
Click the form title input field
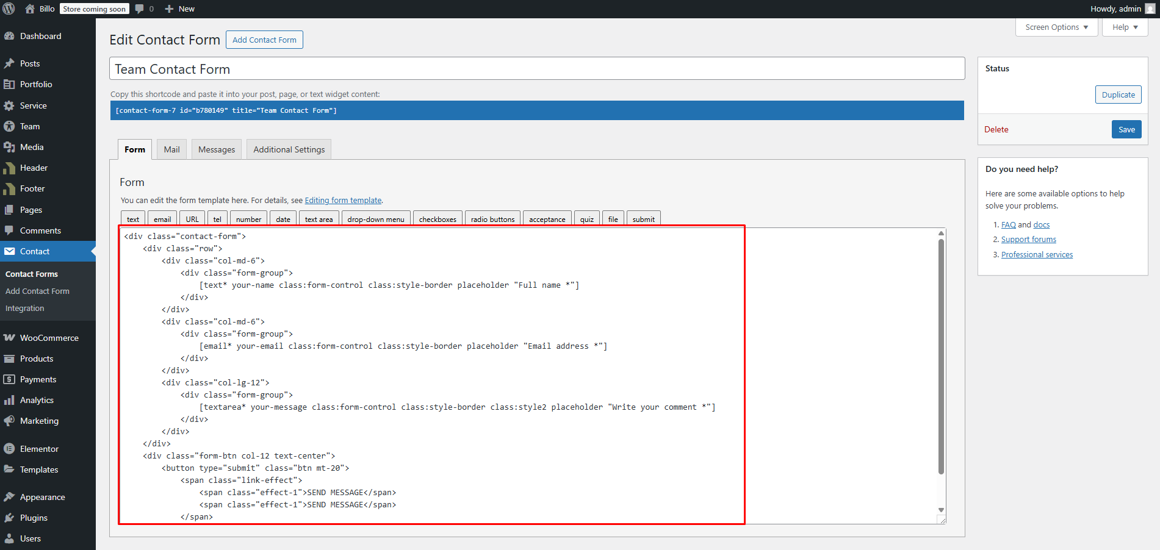click(x=537, y=69)
